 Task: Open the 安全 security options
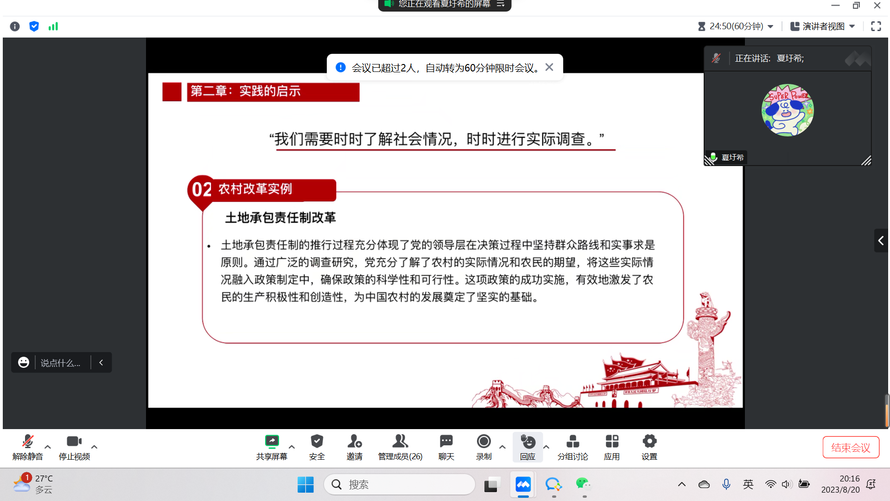coord(317,447)
